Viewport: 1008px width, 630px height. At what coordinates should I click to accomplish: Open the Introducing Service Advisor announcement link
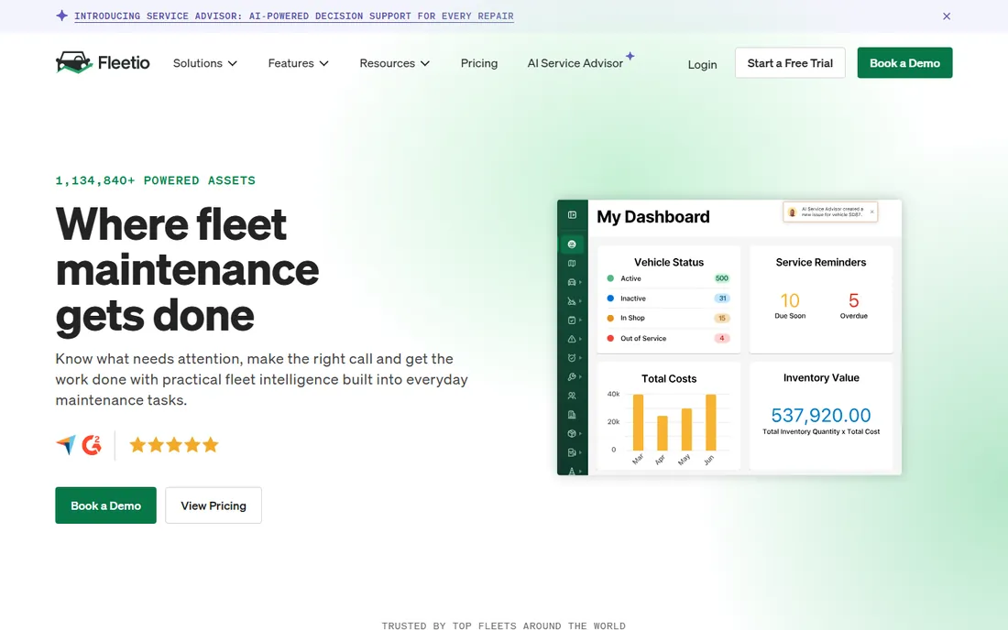coord(294,16)
